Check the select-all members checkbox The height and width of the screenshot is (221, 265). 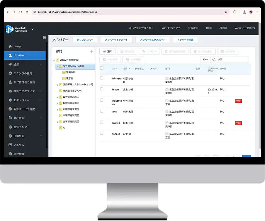point(102,68)
